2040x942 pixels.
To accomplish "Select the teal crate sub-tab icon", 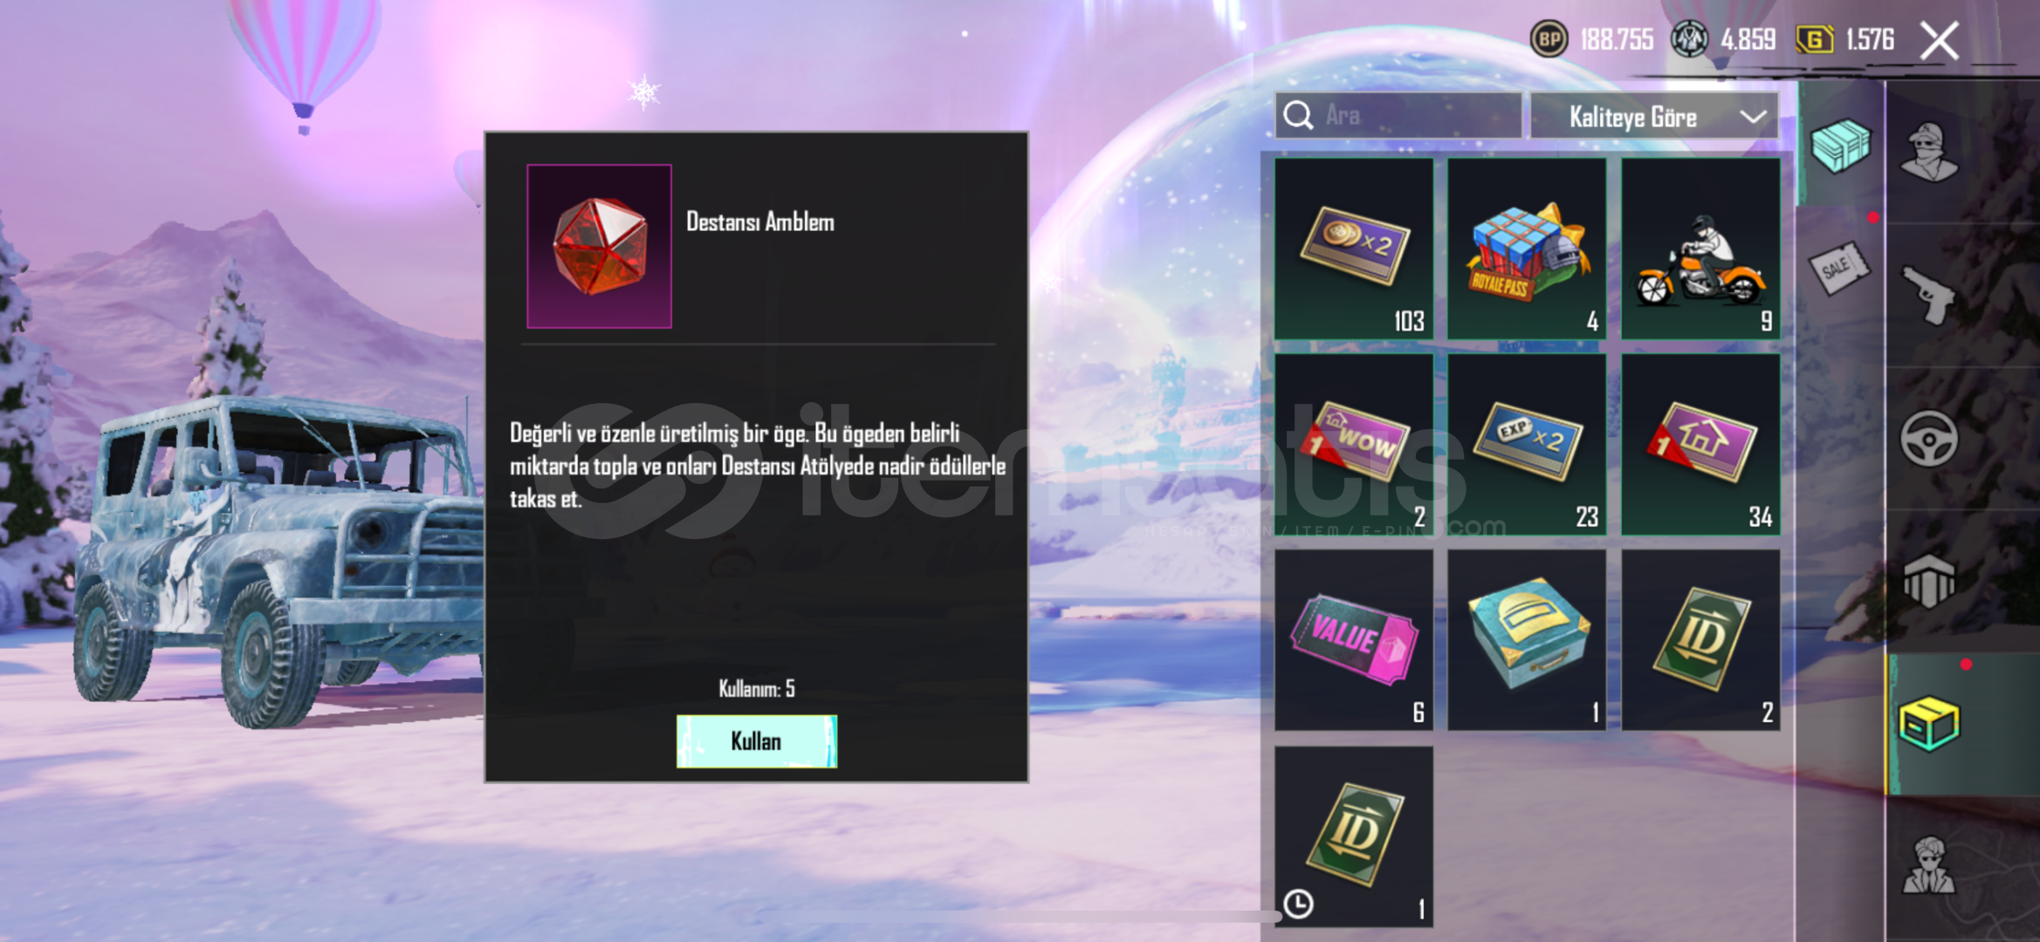I will pyautogui.click(x=1840, y=144).
